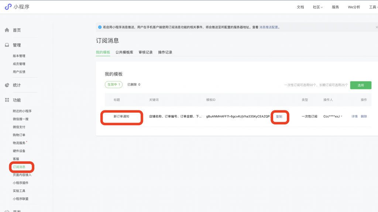Click the 小程序 logo icon
Viewport: 378px width, 212px height.
pyautogui.click(x=8, y=6)
